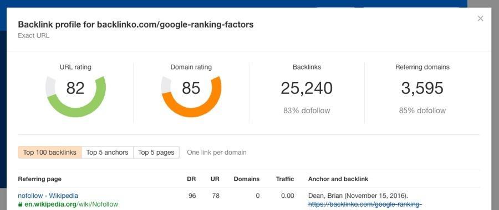Click the 25,240 backlinks number

[x=307, y=88]
